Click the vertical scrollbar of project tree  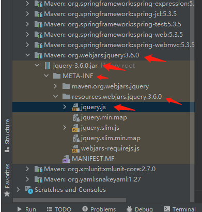tap(192, 101)
